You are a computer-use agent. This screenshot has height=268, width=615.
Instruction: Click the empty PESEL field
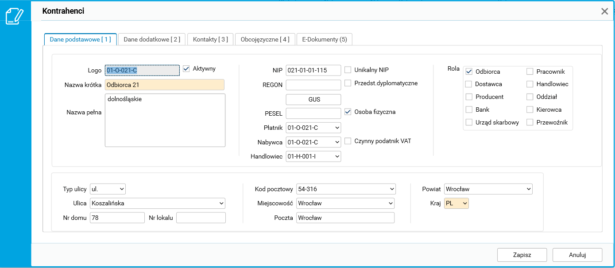pos(313,113)
